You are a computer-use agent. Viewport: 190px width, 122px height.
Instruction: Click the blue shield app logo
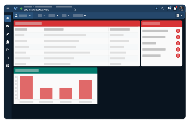point(16,8)
